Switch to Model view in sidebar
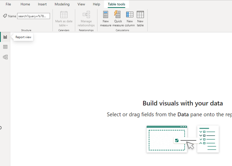The height and width of the screenshot is (166, 232). pyautogui.click(x=5, y=57)
